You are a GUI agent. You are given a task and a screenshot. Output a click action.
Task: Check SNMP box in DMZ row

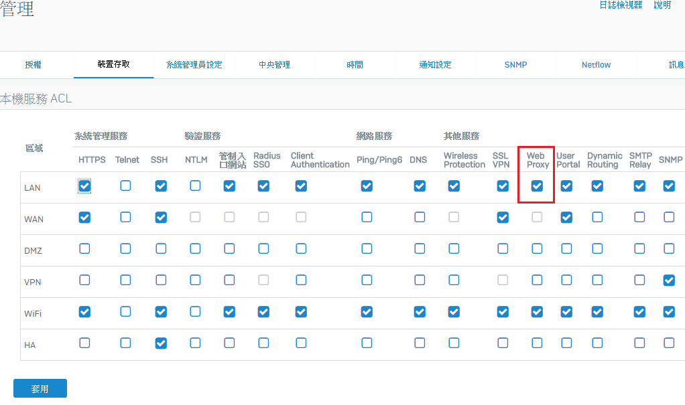(x=669, y=249)
